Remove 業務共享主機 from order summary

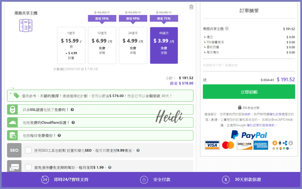point(227,29)
